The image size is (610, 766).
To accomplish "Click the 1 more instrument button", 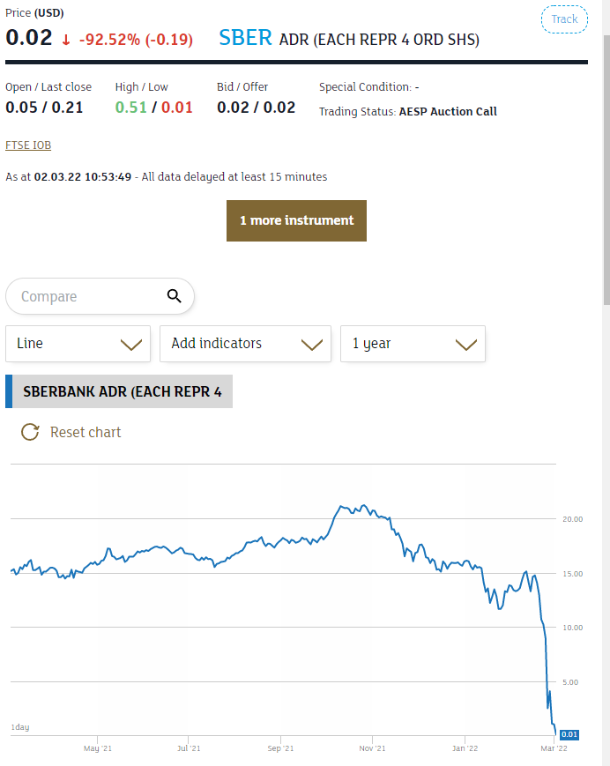I will click(296, 220).
